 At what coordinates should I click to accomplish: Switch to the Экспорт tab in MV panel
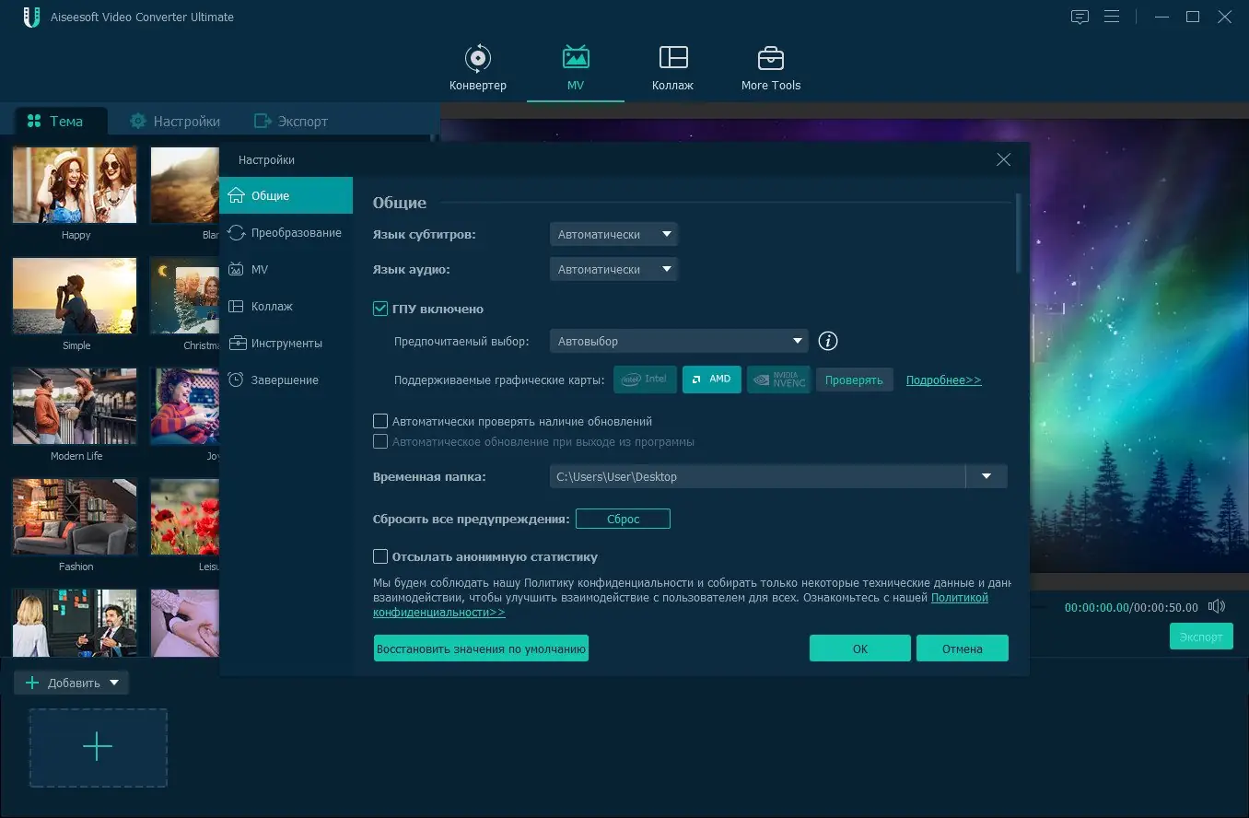click(291, 121)
